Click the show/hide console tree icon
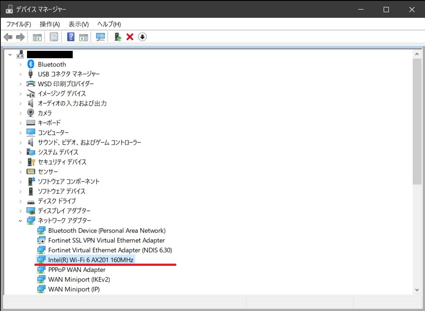 pyautogui.click(x=37, y=37)
